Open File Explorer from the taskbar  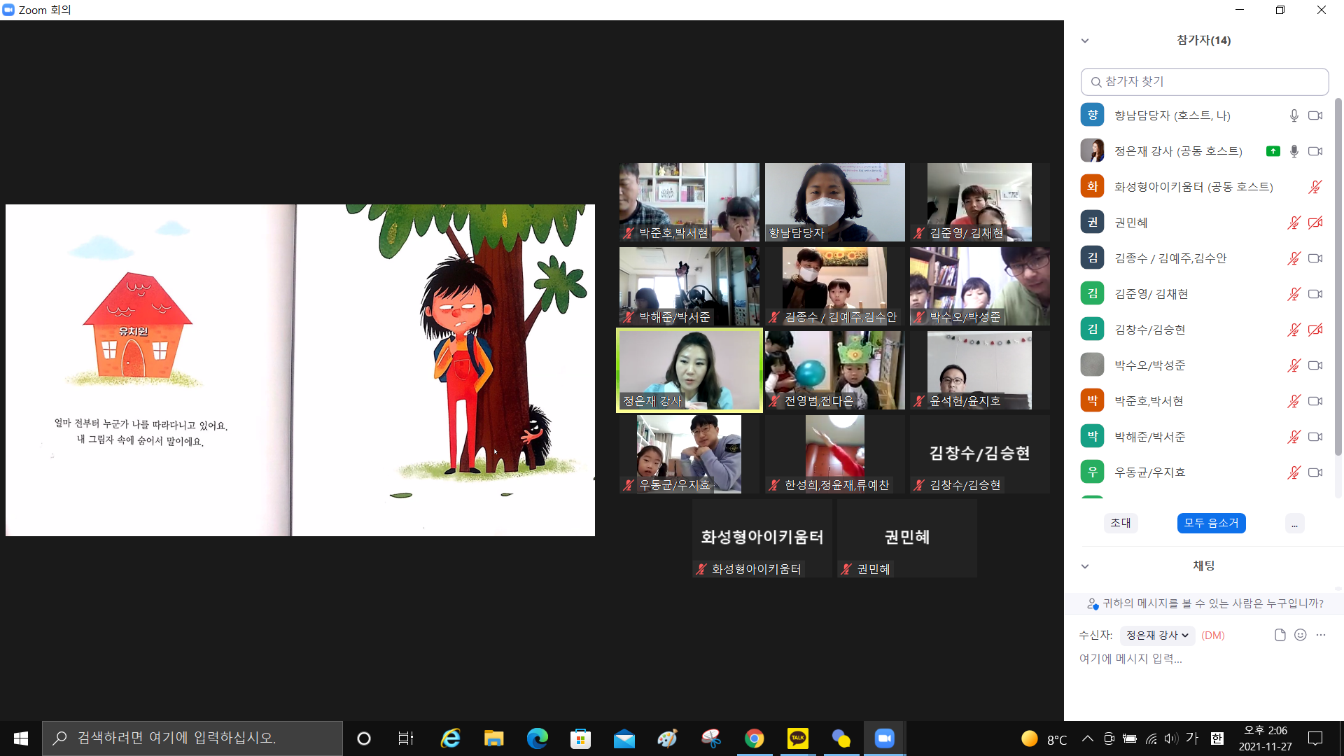click(x=493, y=738)
